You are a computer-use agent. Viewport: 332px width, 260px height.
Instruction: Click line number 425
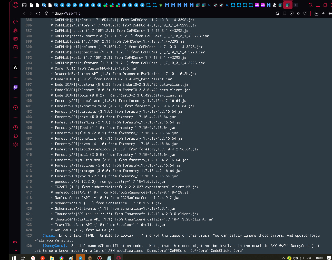[29, 235]
